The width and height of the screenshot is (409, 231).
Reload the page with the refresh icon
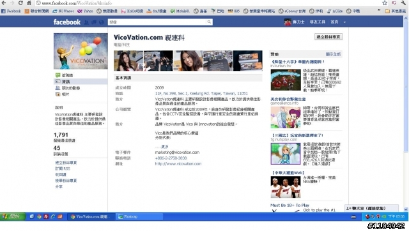[20, 3]
